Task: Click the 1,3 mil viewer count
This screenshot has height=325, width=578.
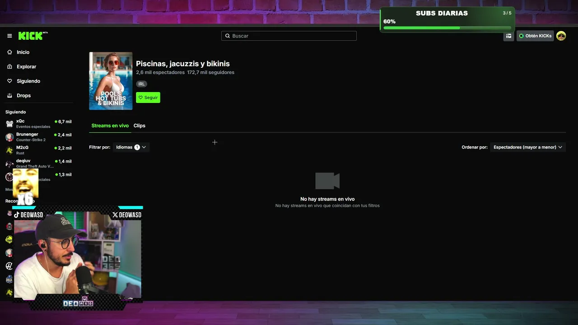Action: 63,174
